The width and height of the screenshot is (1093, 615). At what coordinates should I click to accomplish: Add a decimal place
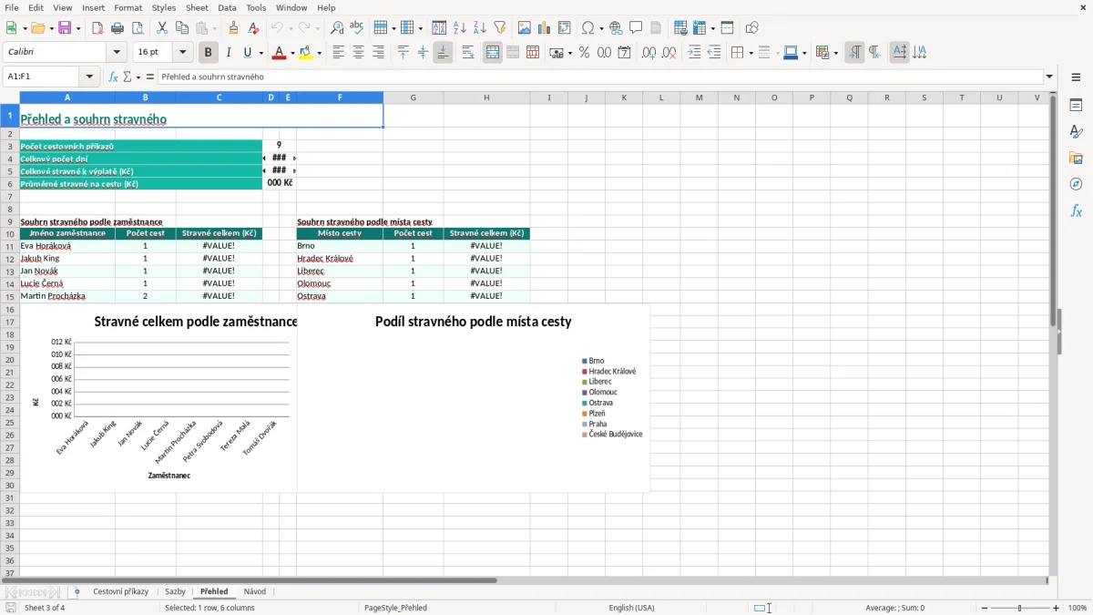click(649, 53)
